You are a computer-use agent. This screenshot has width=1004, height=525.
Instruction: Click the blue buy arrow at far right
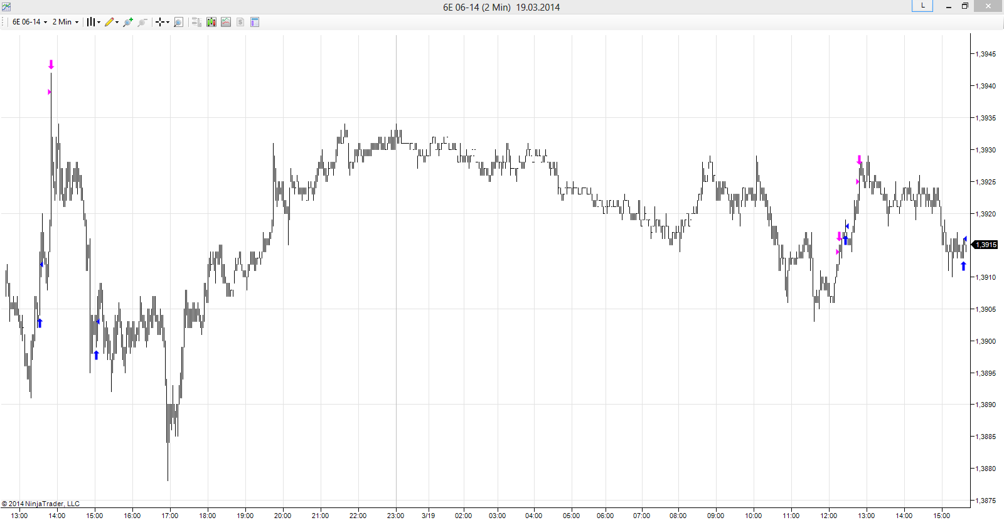tap(964, 266)
